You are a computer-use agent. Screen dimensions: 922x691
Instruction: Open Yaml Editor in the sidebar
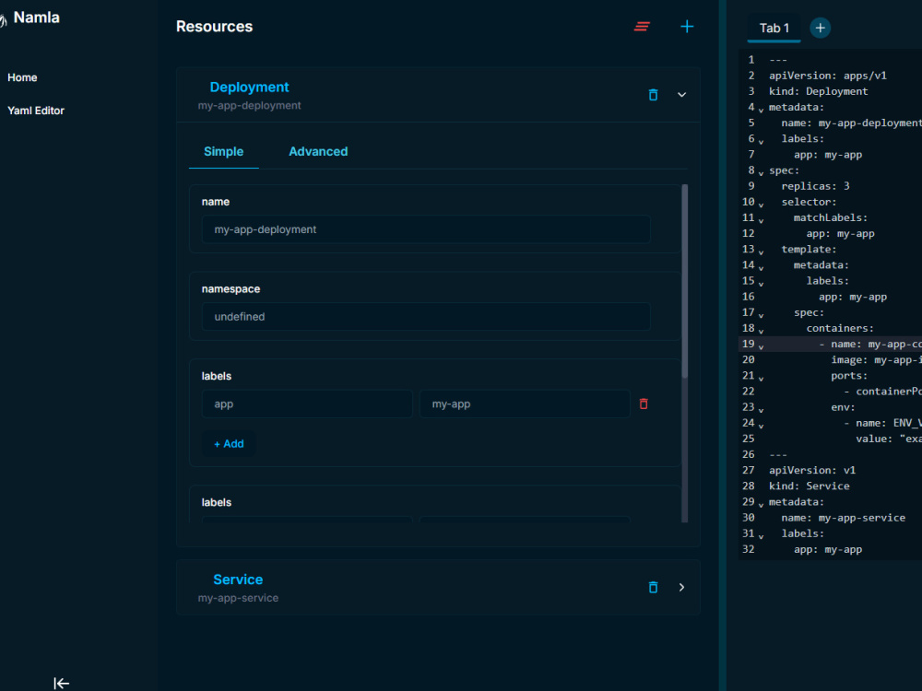coord(36,111)
